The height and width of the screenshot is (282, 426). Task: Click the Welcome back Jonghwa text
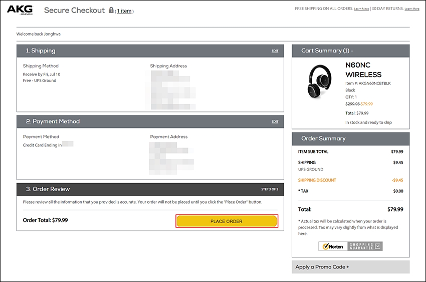click(38, 34)
